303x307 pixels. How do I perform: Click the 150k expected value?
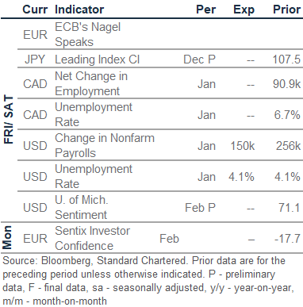[243, 146]
